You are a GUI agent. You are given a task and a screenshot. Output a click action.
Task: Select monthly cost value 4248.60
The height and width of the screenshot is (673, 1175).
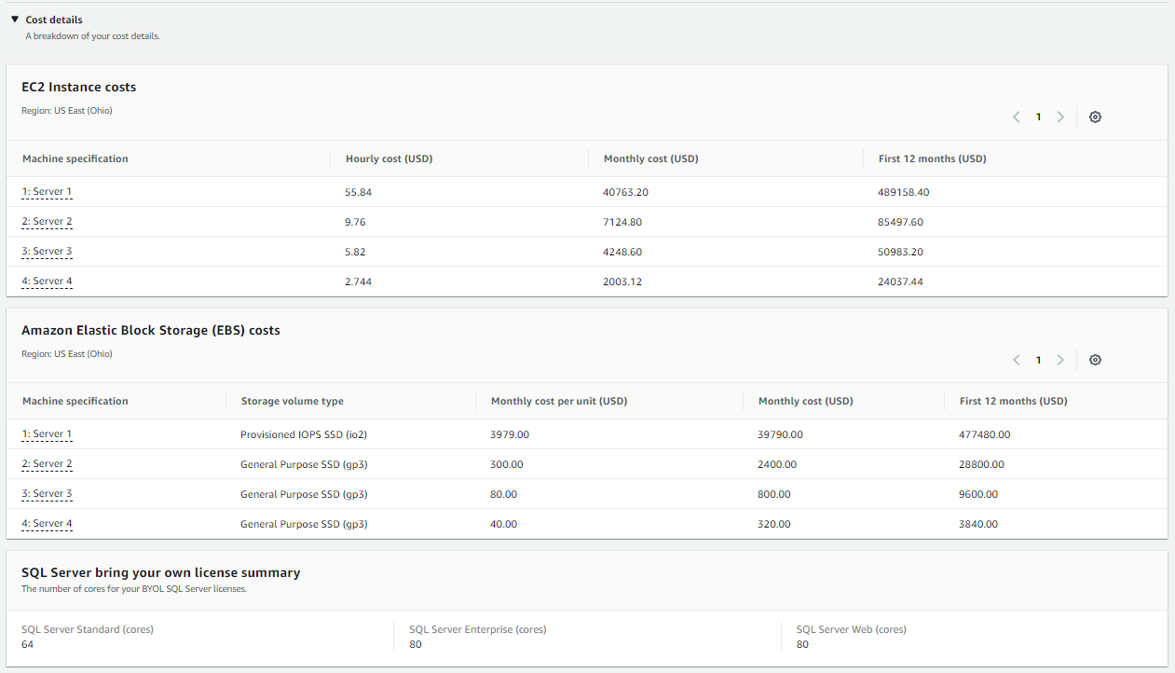tap(622, 252)
